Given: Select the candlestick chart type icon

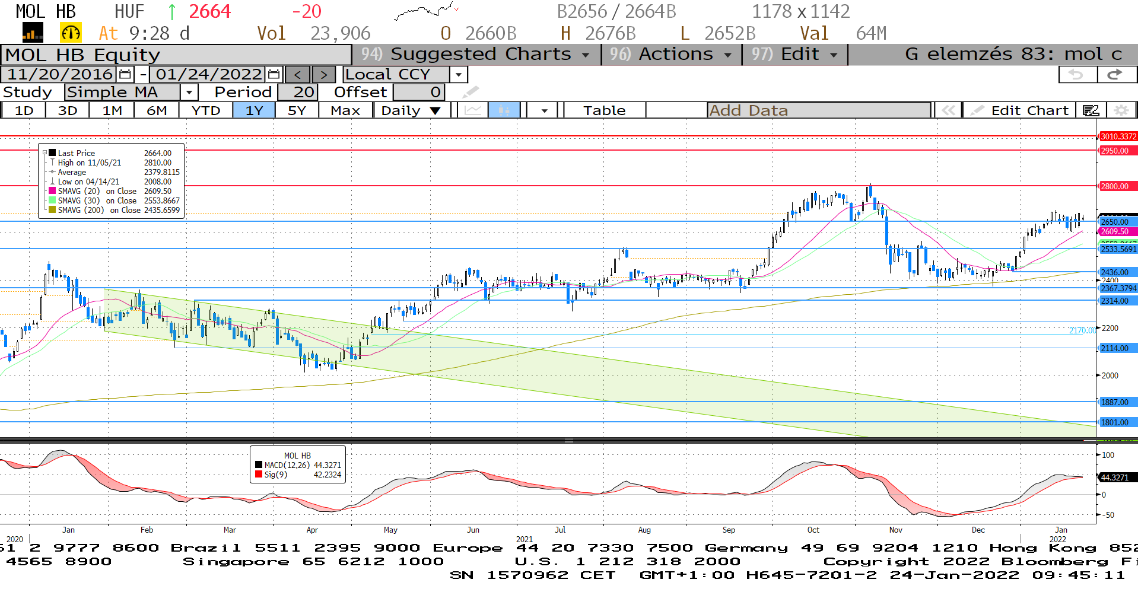Looking at the screenshot, I should (x=504, y=110).
